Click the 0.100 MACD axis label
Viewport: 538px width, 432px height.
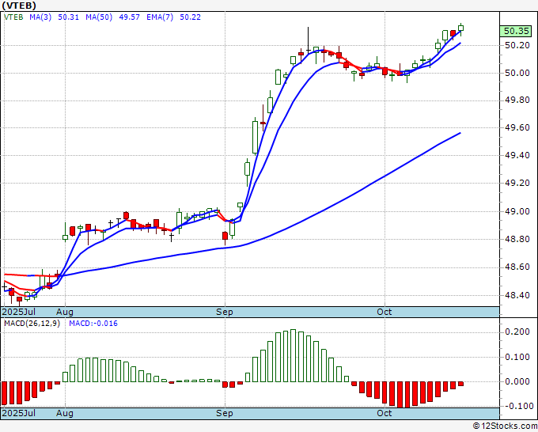[517, 357]
